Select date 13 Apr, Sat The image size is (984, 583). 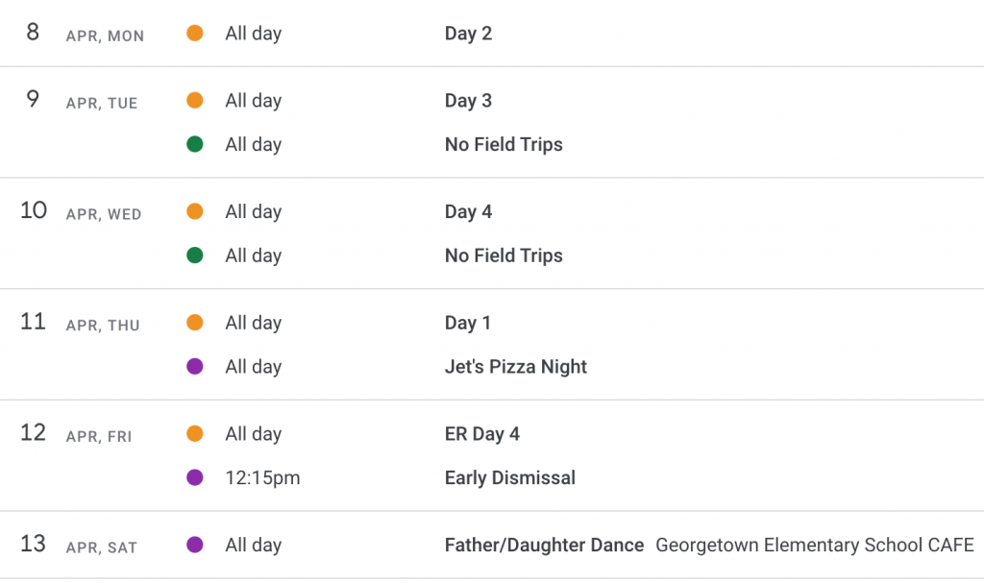coord(79,545)
